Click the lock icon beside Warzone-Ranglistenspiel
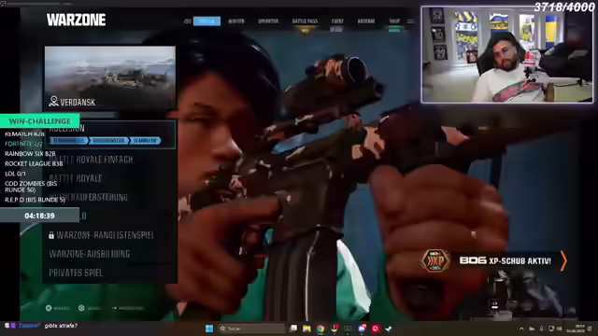The width and height of the screenshot is (598, 336). [51, 235]
